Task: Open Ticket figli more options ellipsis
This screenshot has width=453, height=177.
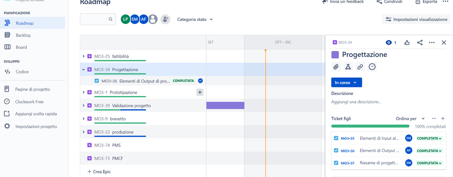Action: pyautogui.click(x=434, y=119)
